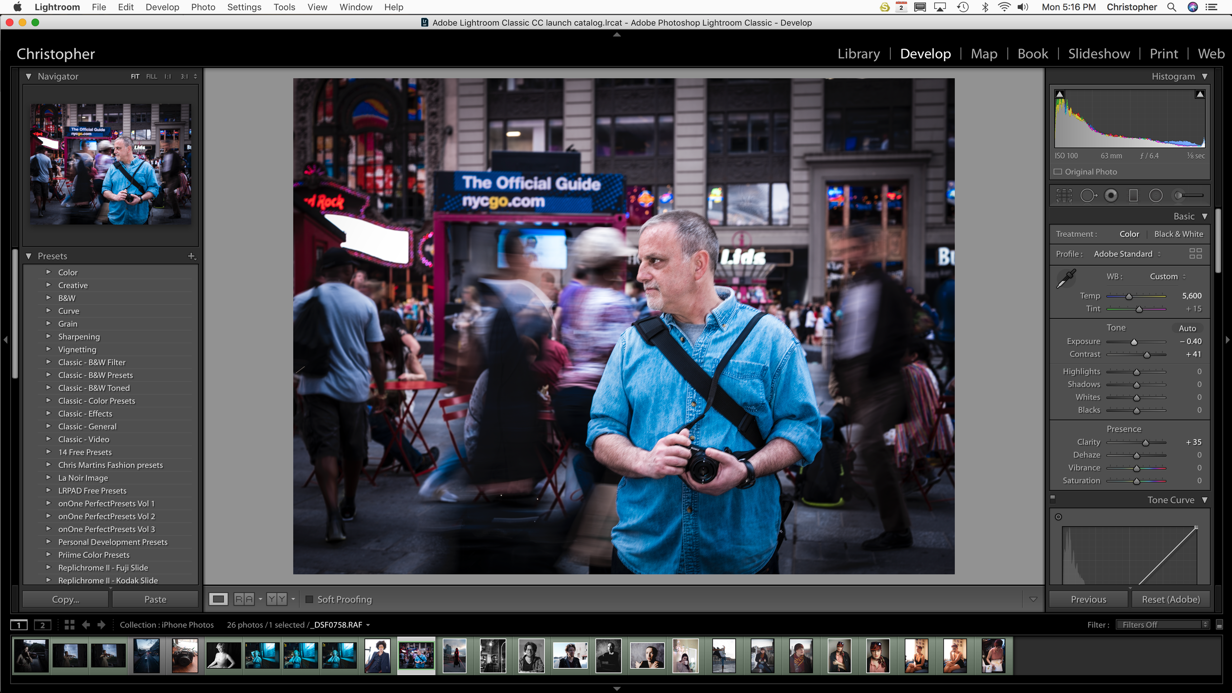Viewport: 1232px width, 693px height.
Task: Open the WB Custom dropdown
Action: [1167, 277]
